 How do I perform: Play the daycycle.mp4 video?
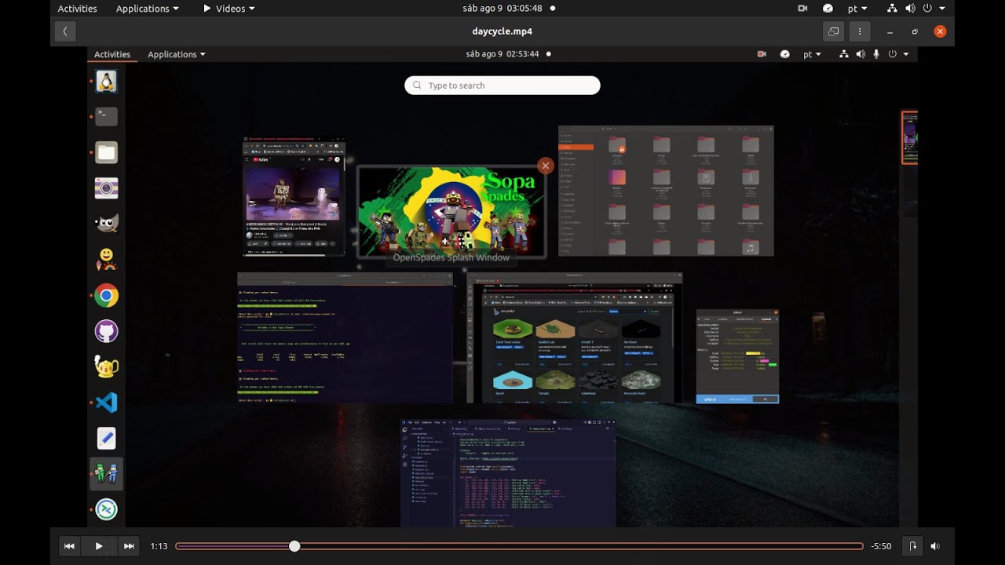pos(99,546)
